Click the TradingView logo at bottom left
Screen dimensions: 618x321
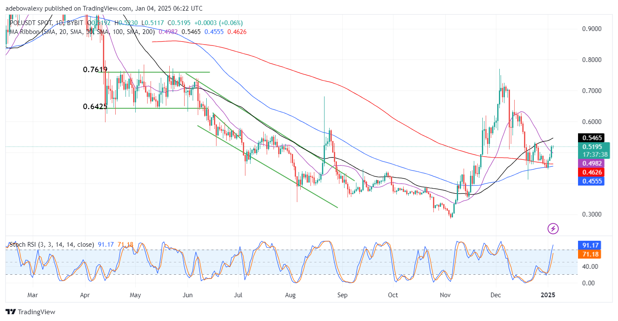31,312
